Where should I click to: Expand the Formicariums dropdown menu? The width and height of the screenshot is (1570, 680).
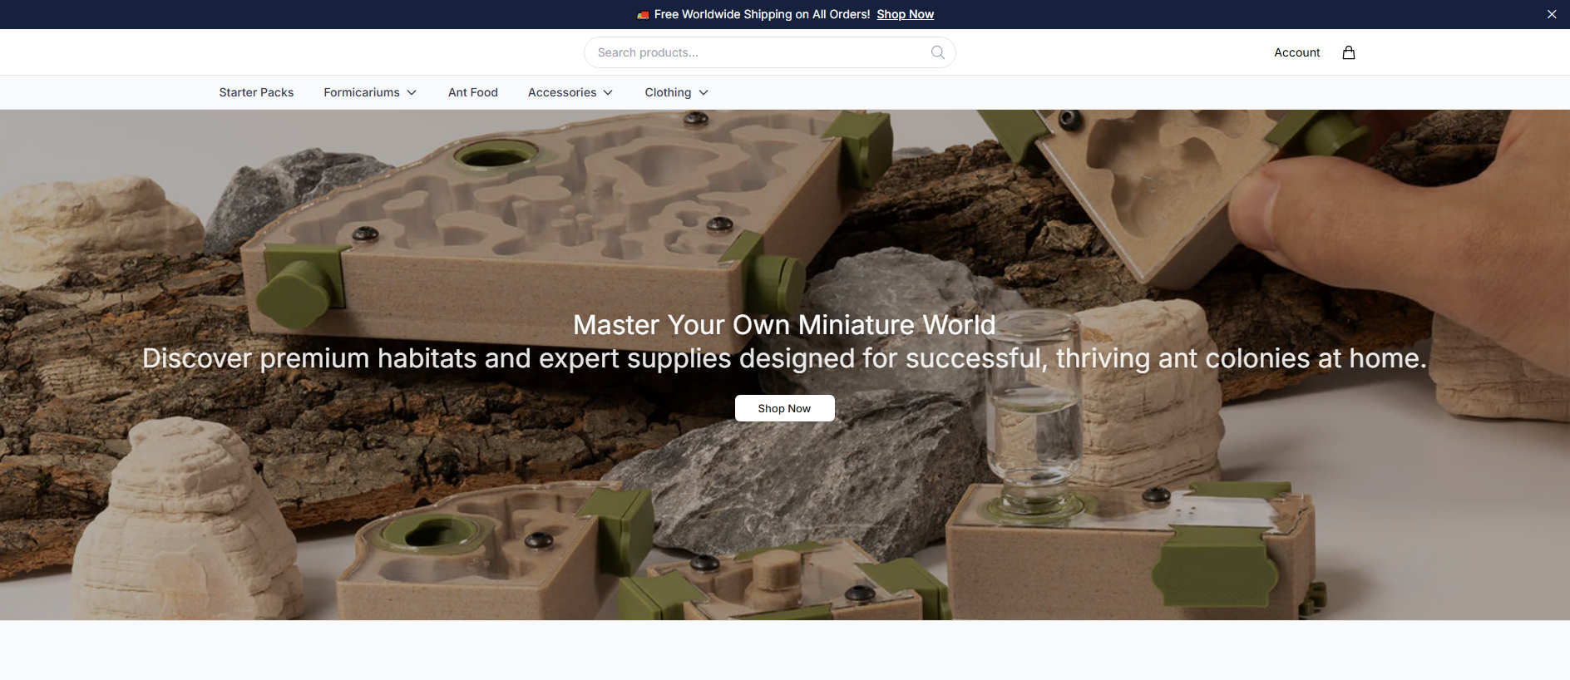tap(370, 92)
